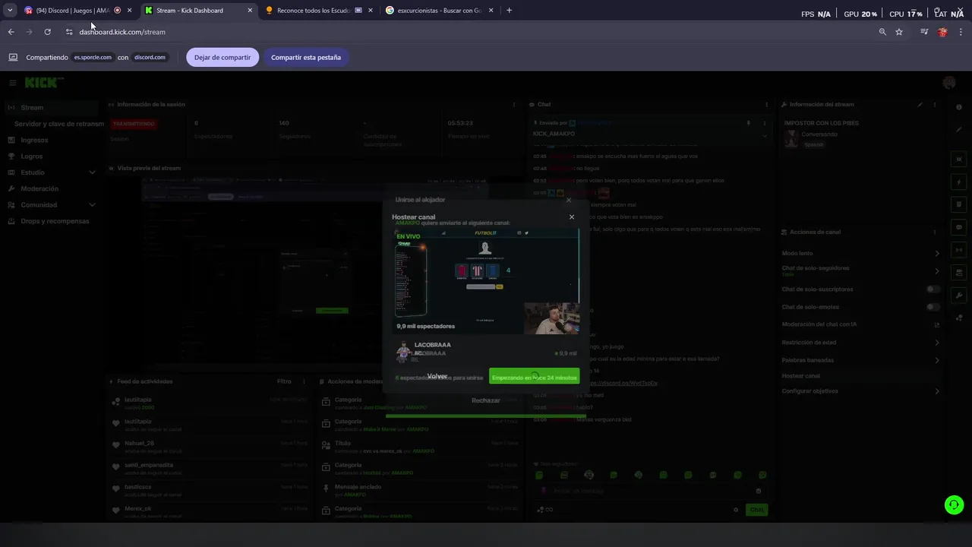Image resolution: width=972 pixels, height=547 pixels.
Task: Click the address bar URL
Action: [x=122, y=32]
